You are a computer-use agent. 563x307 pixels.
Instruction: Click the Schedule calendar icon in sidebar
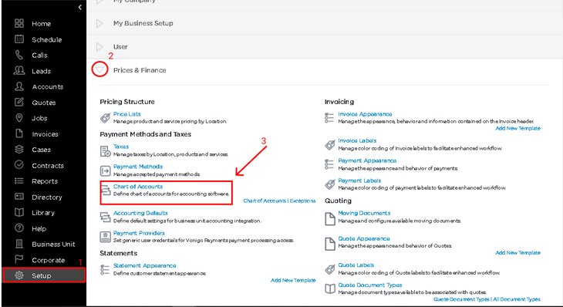[x=19, y=39]
